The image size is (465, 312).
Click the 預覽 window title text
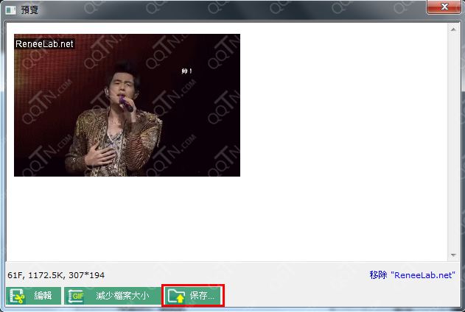pos(29,8)
